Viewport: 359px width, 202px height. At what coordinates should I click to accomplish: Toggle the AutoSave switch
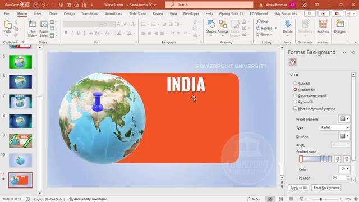[25, 4]
